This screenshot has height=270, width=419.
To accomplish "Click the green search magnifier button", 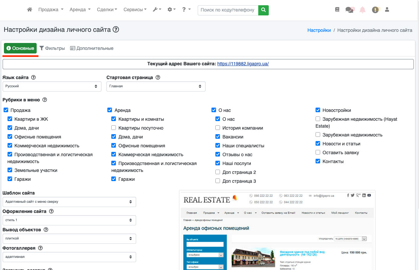I will 263,10.
